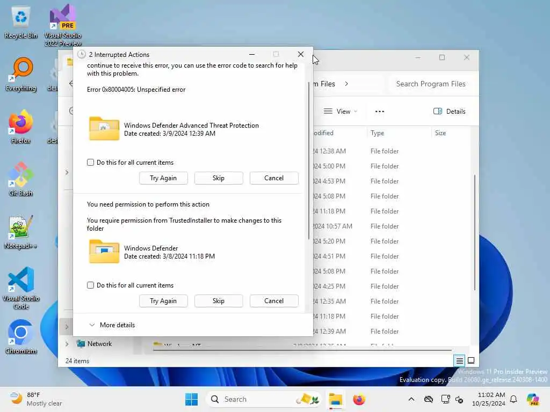Viewport: 550px width, 412px height.
Task: Click the Network icon in navigation pane
Action: click(x=81, y=344)
